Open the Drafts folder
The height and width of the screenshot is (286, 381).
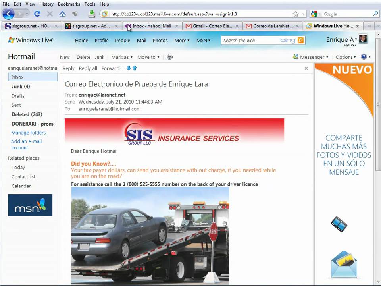click(x=18, y=96)
